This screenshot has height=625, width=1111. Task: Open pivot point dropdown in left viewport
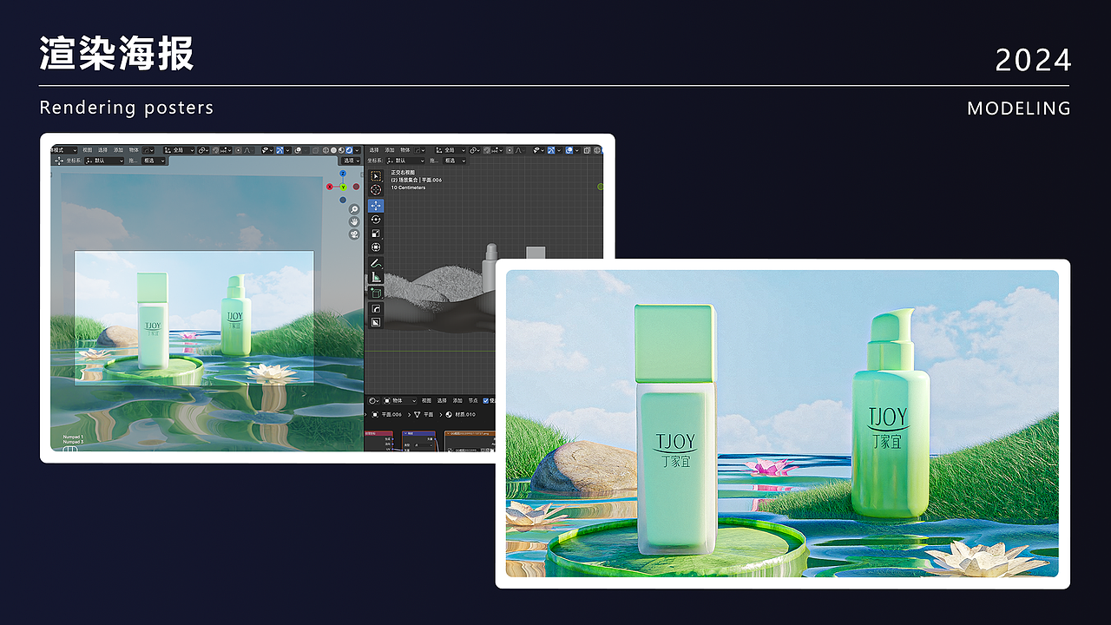coord(202,150)
